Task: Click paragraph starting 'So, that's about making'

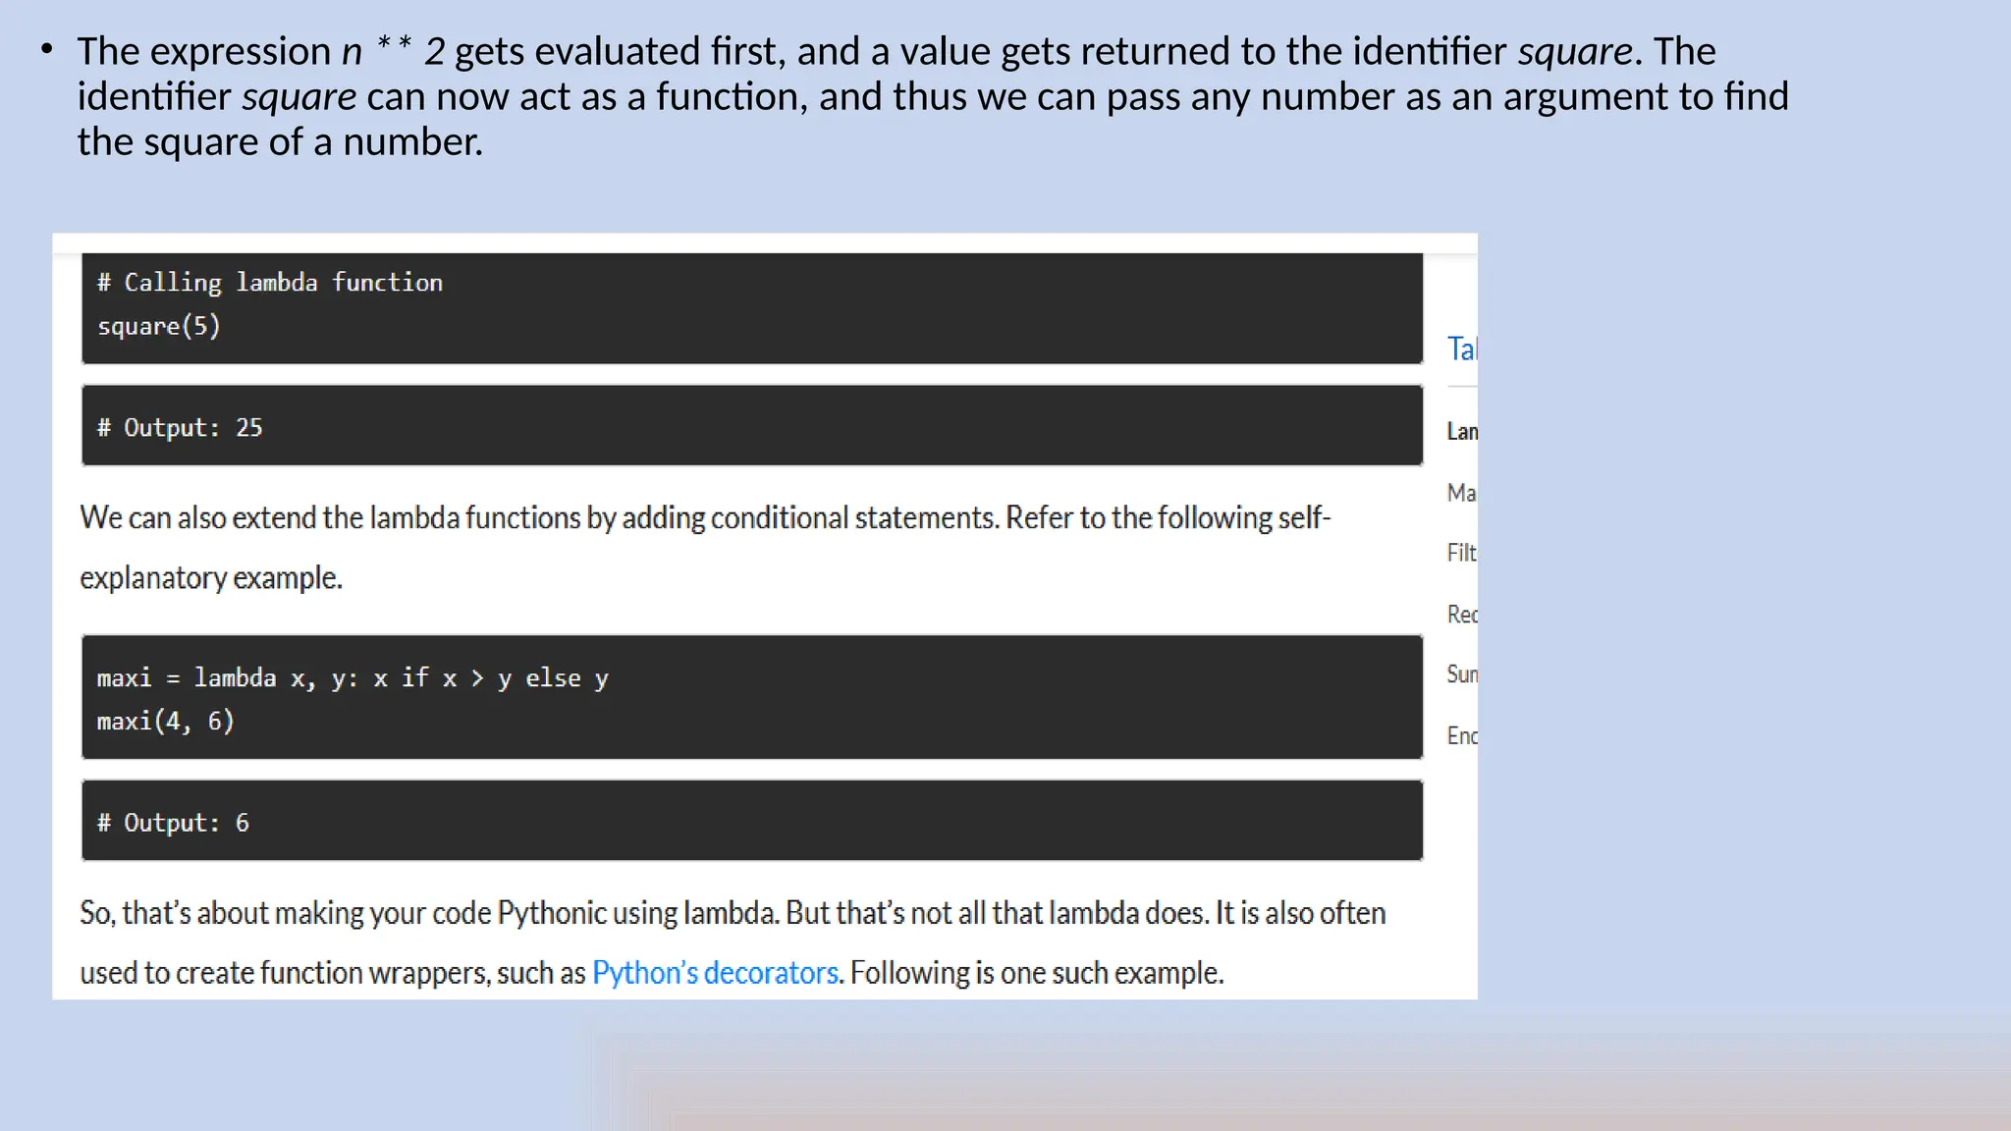Action: coord(732,914)
